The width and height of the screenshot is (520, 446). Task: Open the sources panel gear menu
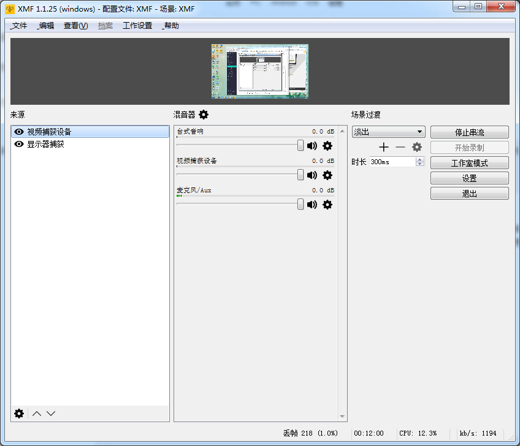coord(18,414)
